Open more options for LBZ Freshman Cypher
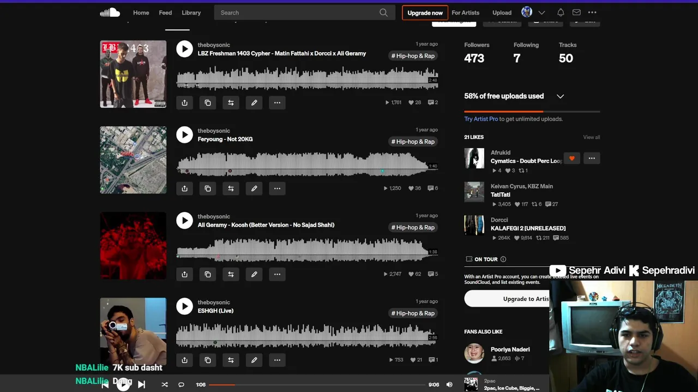Screen dimensions: 698x392 pyautogui.click(x=277, y=103)
